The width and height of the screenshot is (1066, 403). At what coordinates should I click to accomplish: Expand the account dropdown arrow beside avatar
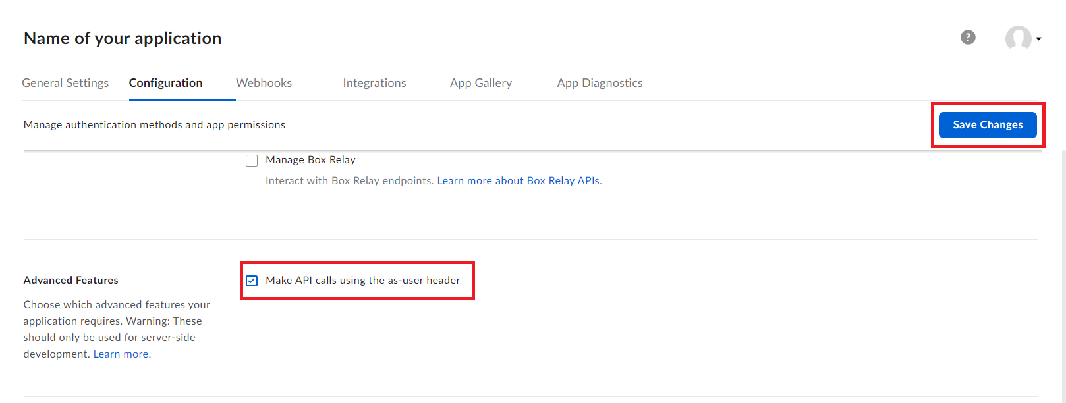pos(1038,39)
